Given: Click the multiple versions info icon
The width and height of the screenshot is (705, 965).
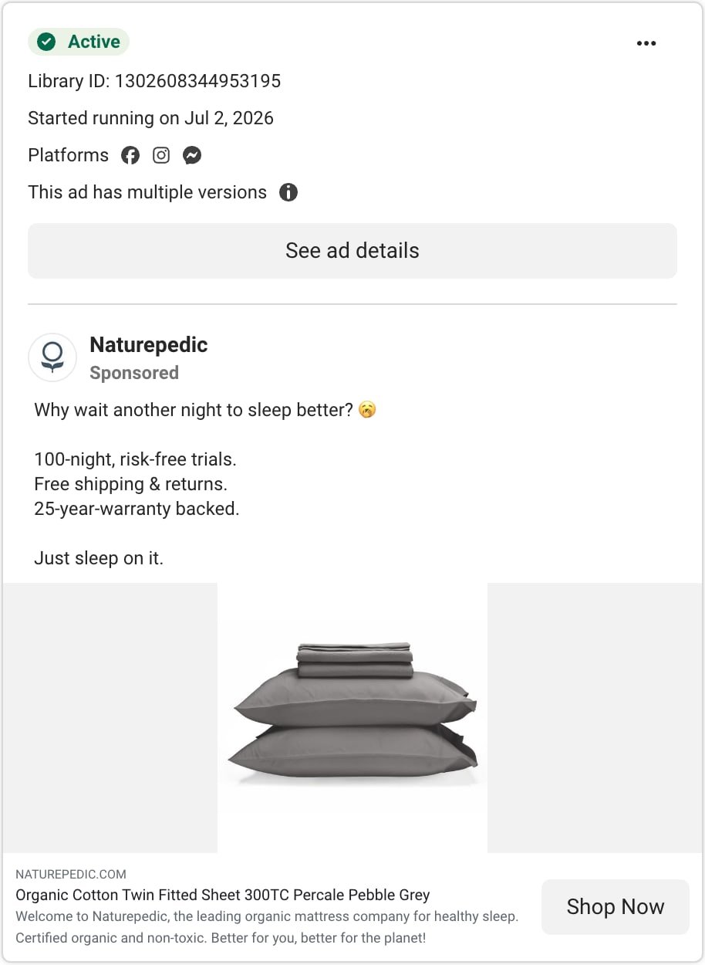Looking at the screenshot, I should point(288,192).
